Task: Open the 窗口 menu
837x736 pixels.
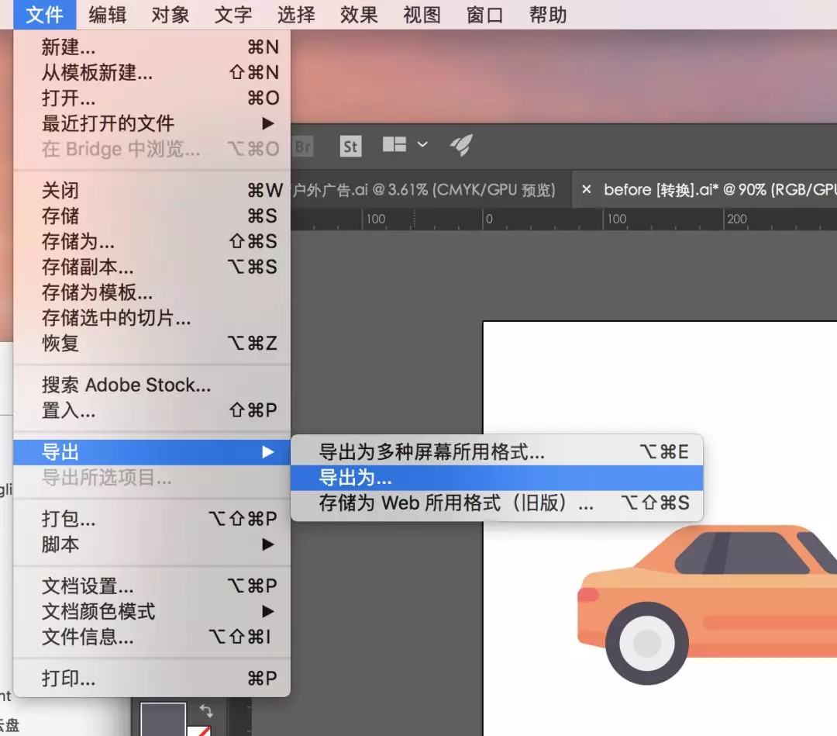Action: tap(485, 15)
